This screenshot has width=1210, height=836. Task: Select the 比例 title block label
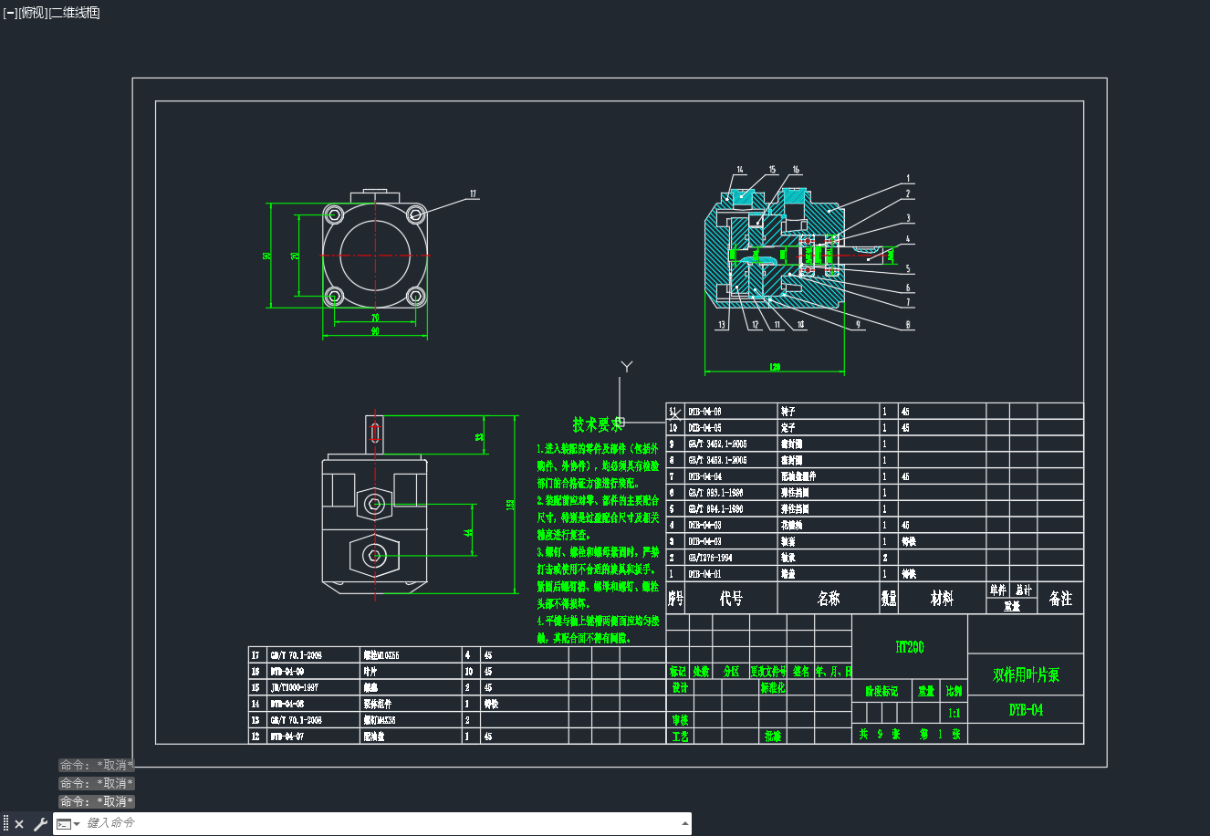[954, 692]
